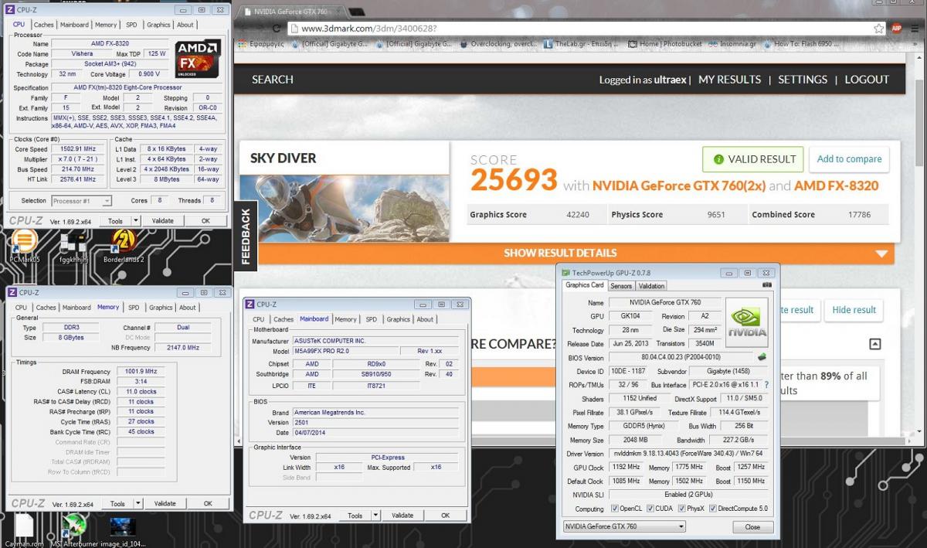Open the fggkhhjhj desktop folder icon

point(72,246)
